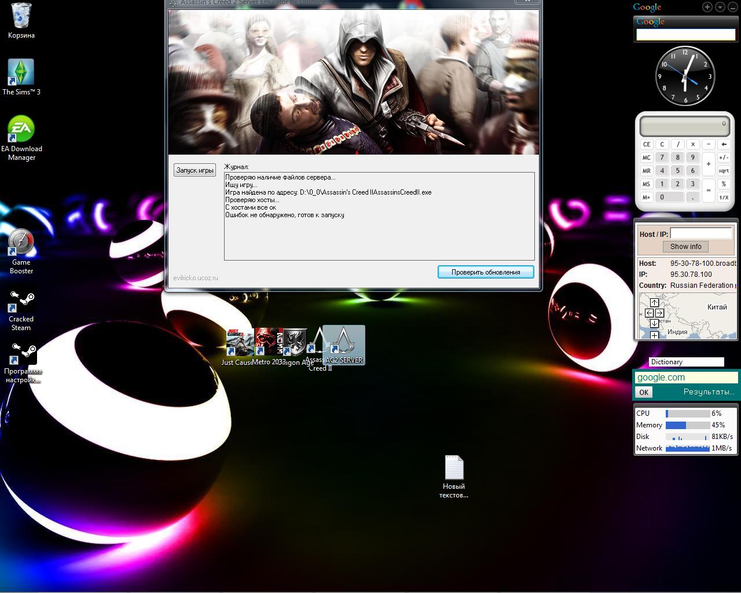
Task: Open the evilricko.ucoz.ru link
Action: [x=196, y=278]
